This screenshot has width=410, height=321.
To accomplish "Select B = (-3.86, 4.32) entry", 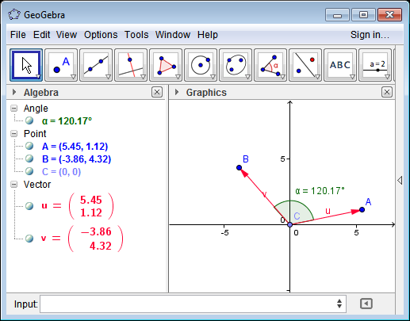I will pos(76,159).
